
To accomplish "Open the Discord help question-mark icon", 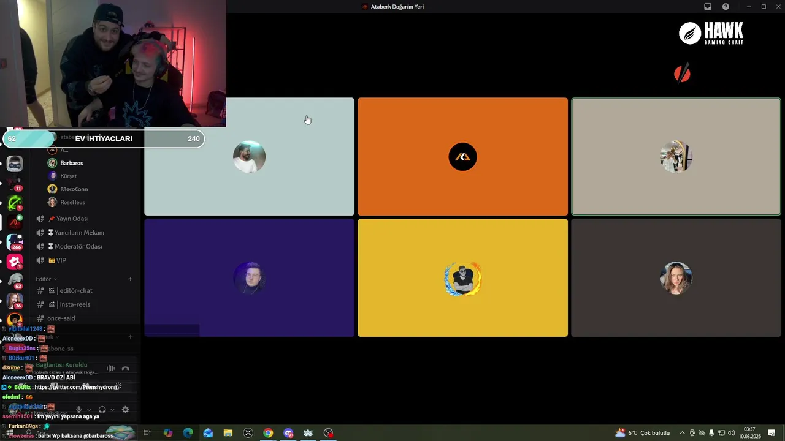I will click(x=726, y=7).
